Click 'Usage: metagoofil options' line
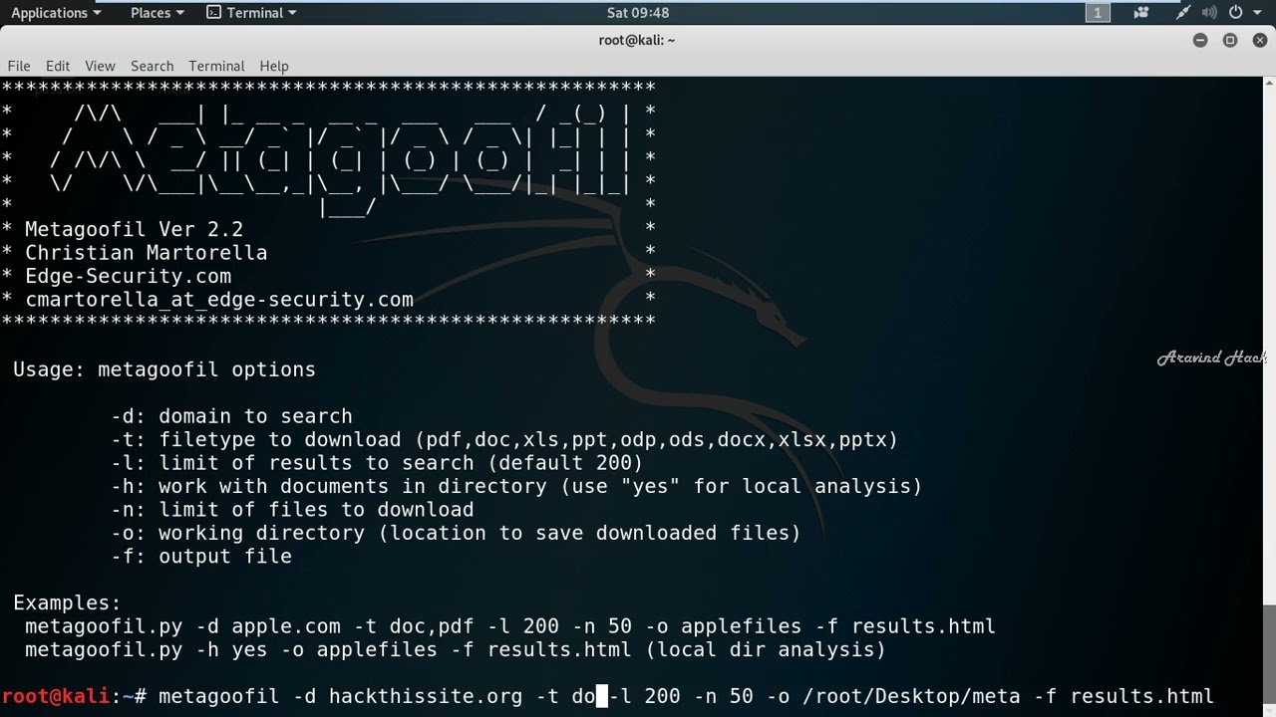This screenshot has height=717, width=1276. tap(164, 369)
